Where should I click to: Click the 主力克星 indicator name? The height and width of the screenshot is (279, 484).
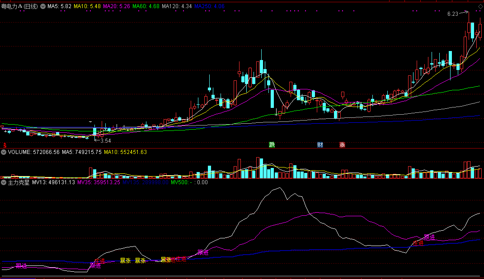tap(19, 182)
